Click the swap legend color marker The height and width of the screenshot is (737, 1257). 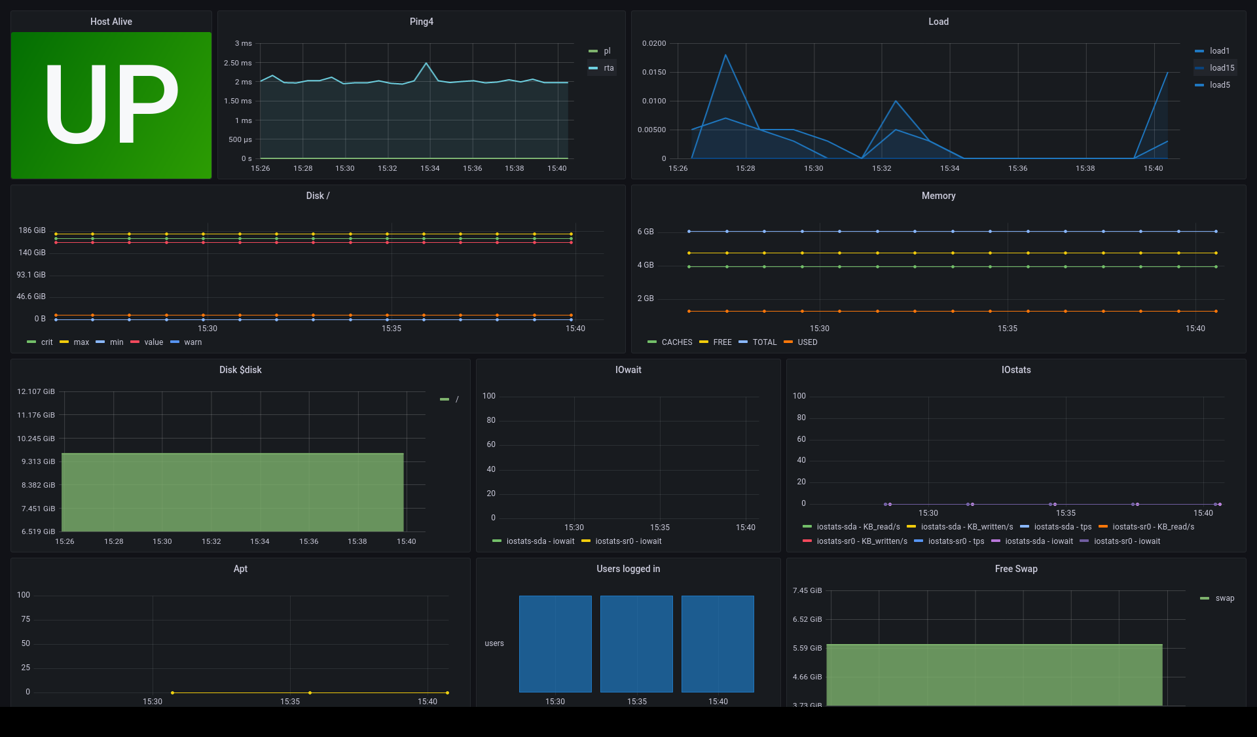pos(1205,598)
